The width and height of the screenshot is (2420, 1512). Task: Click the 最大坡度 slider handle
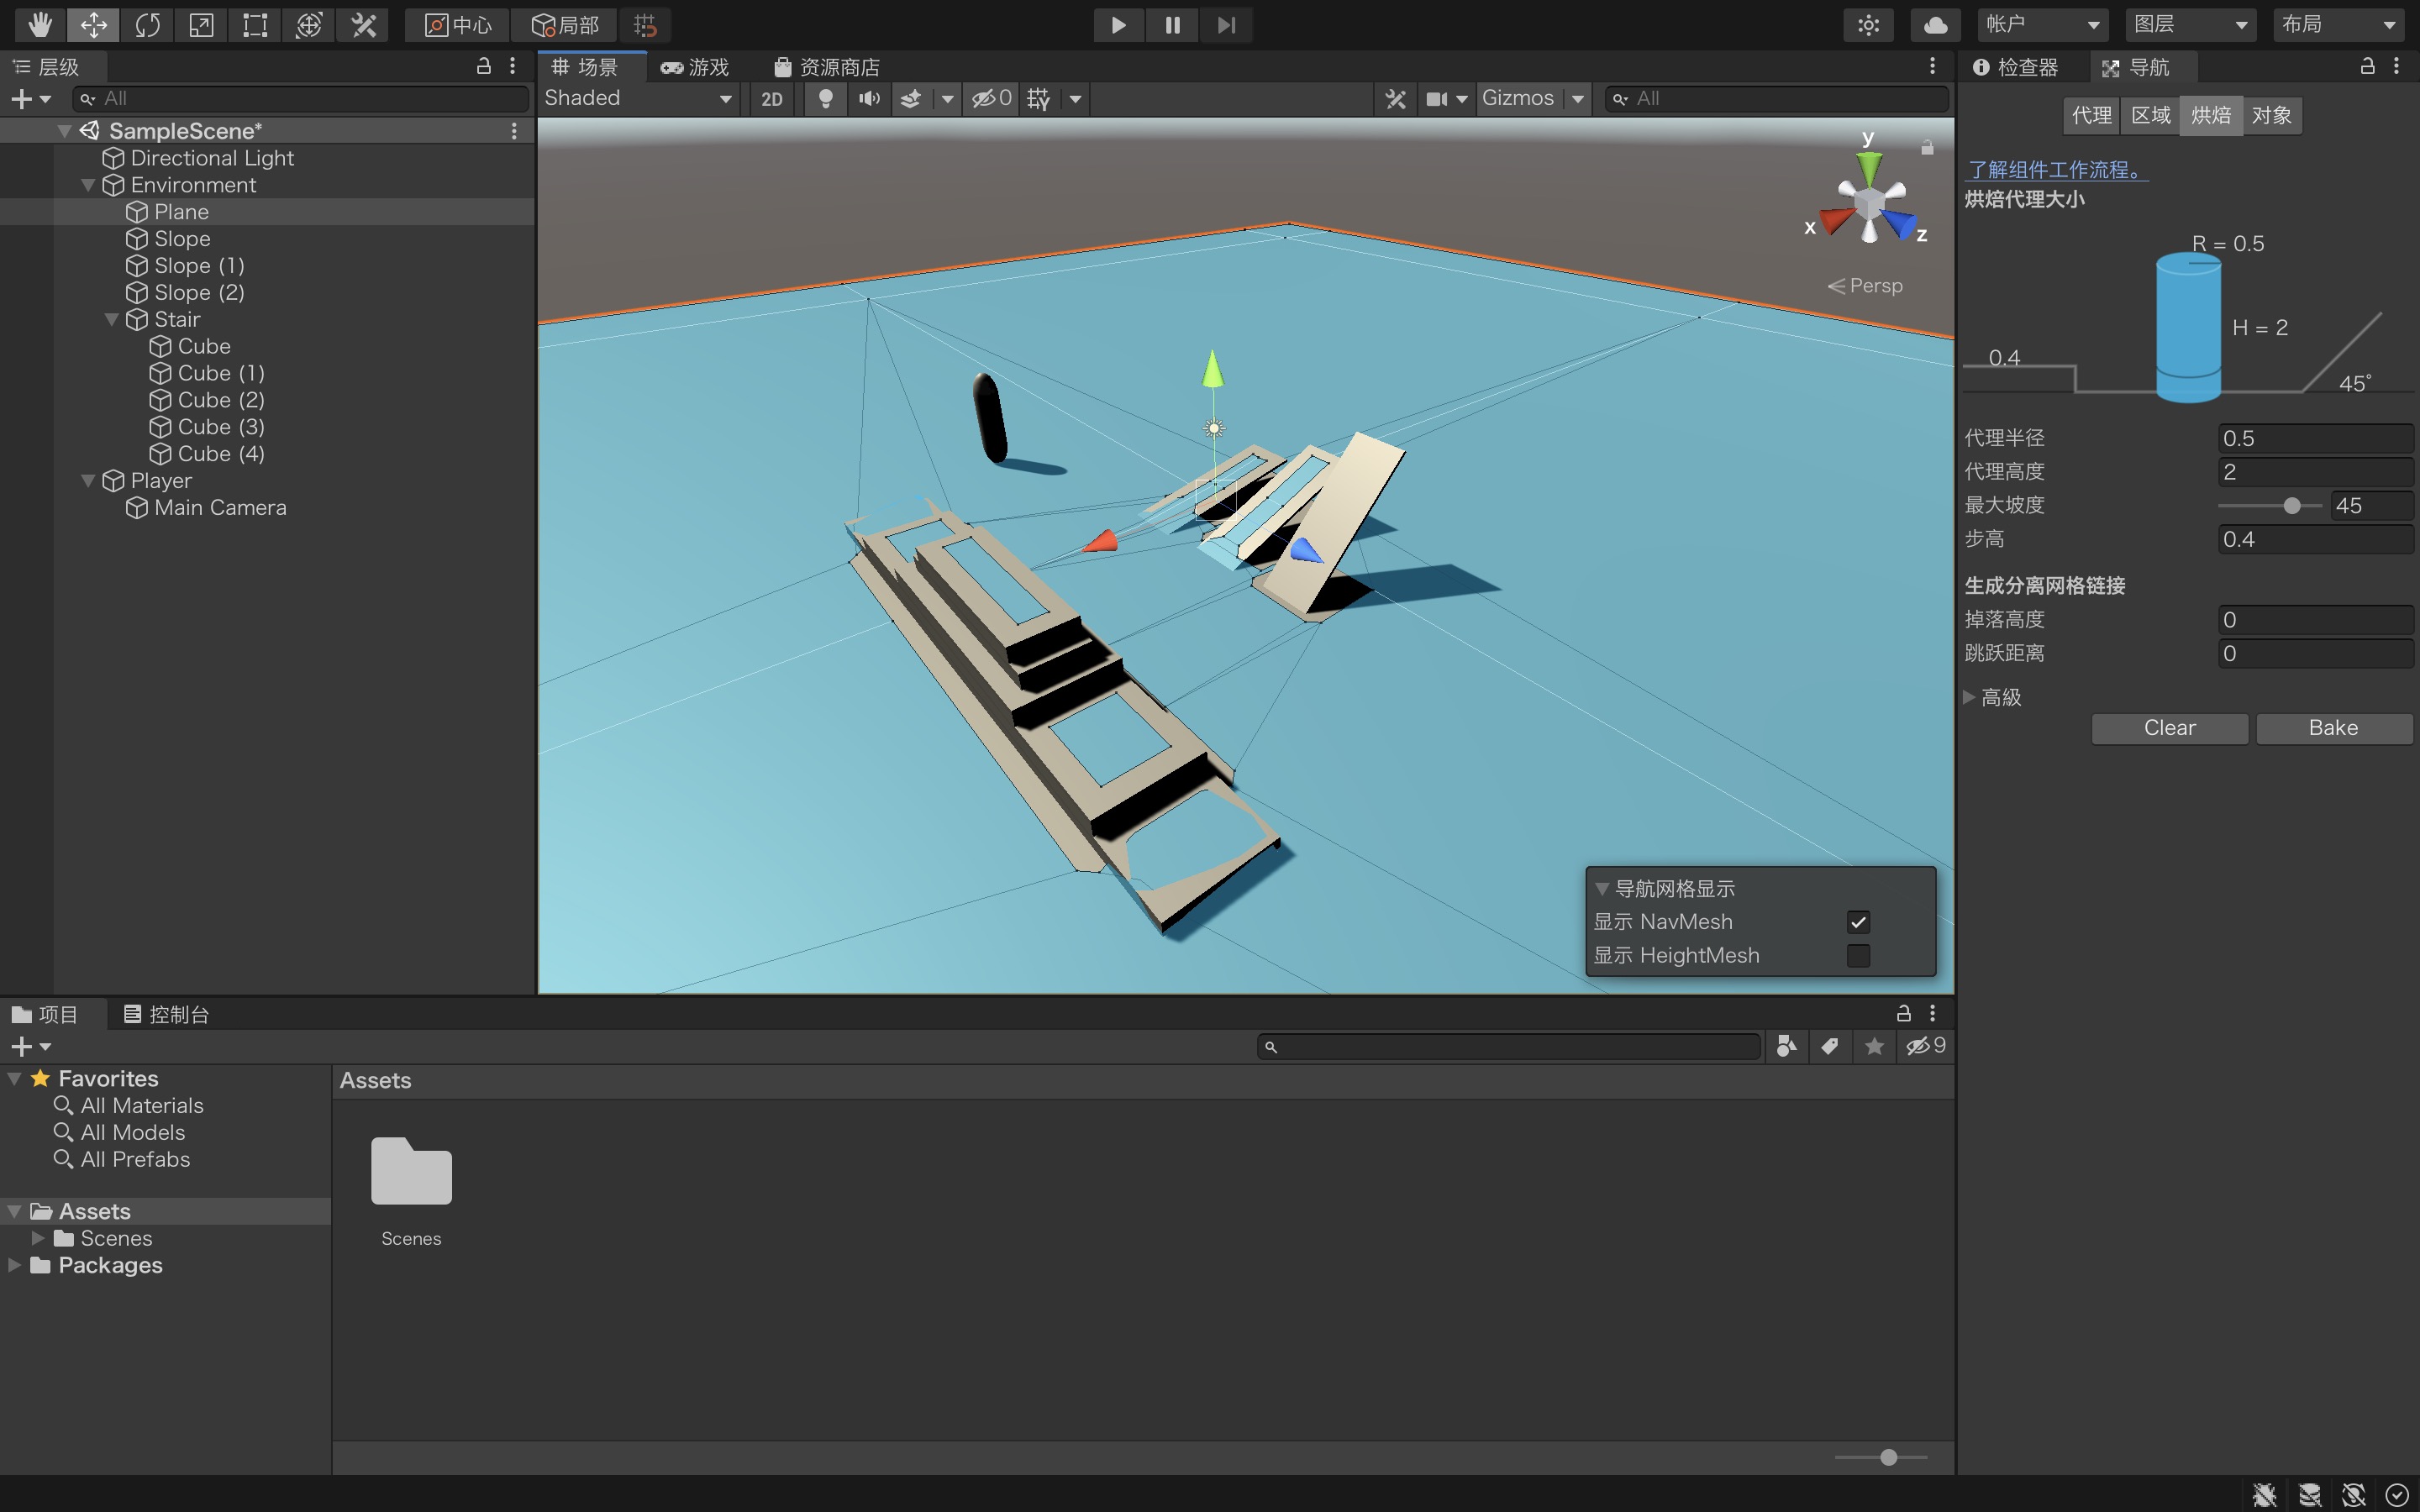2292,506
